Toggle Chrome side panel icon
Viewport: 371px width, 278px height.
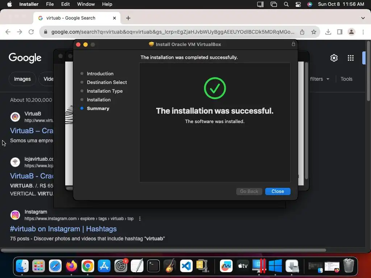click(340, 32)
